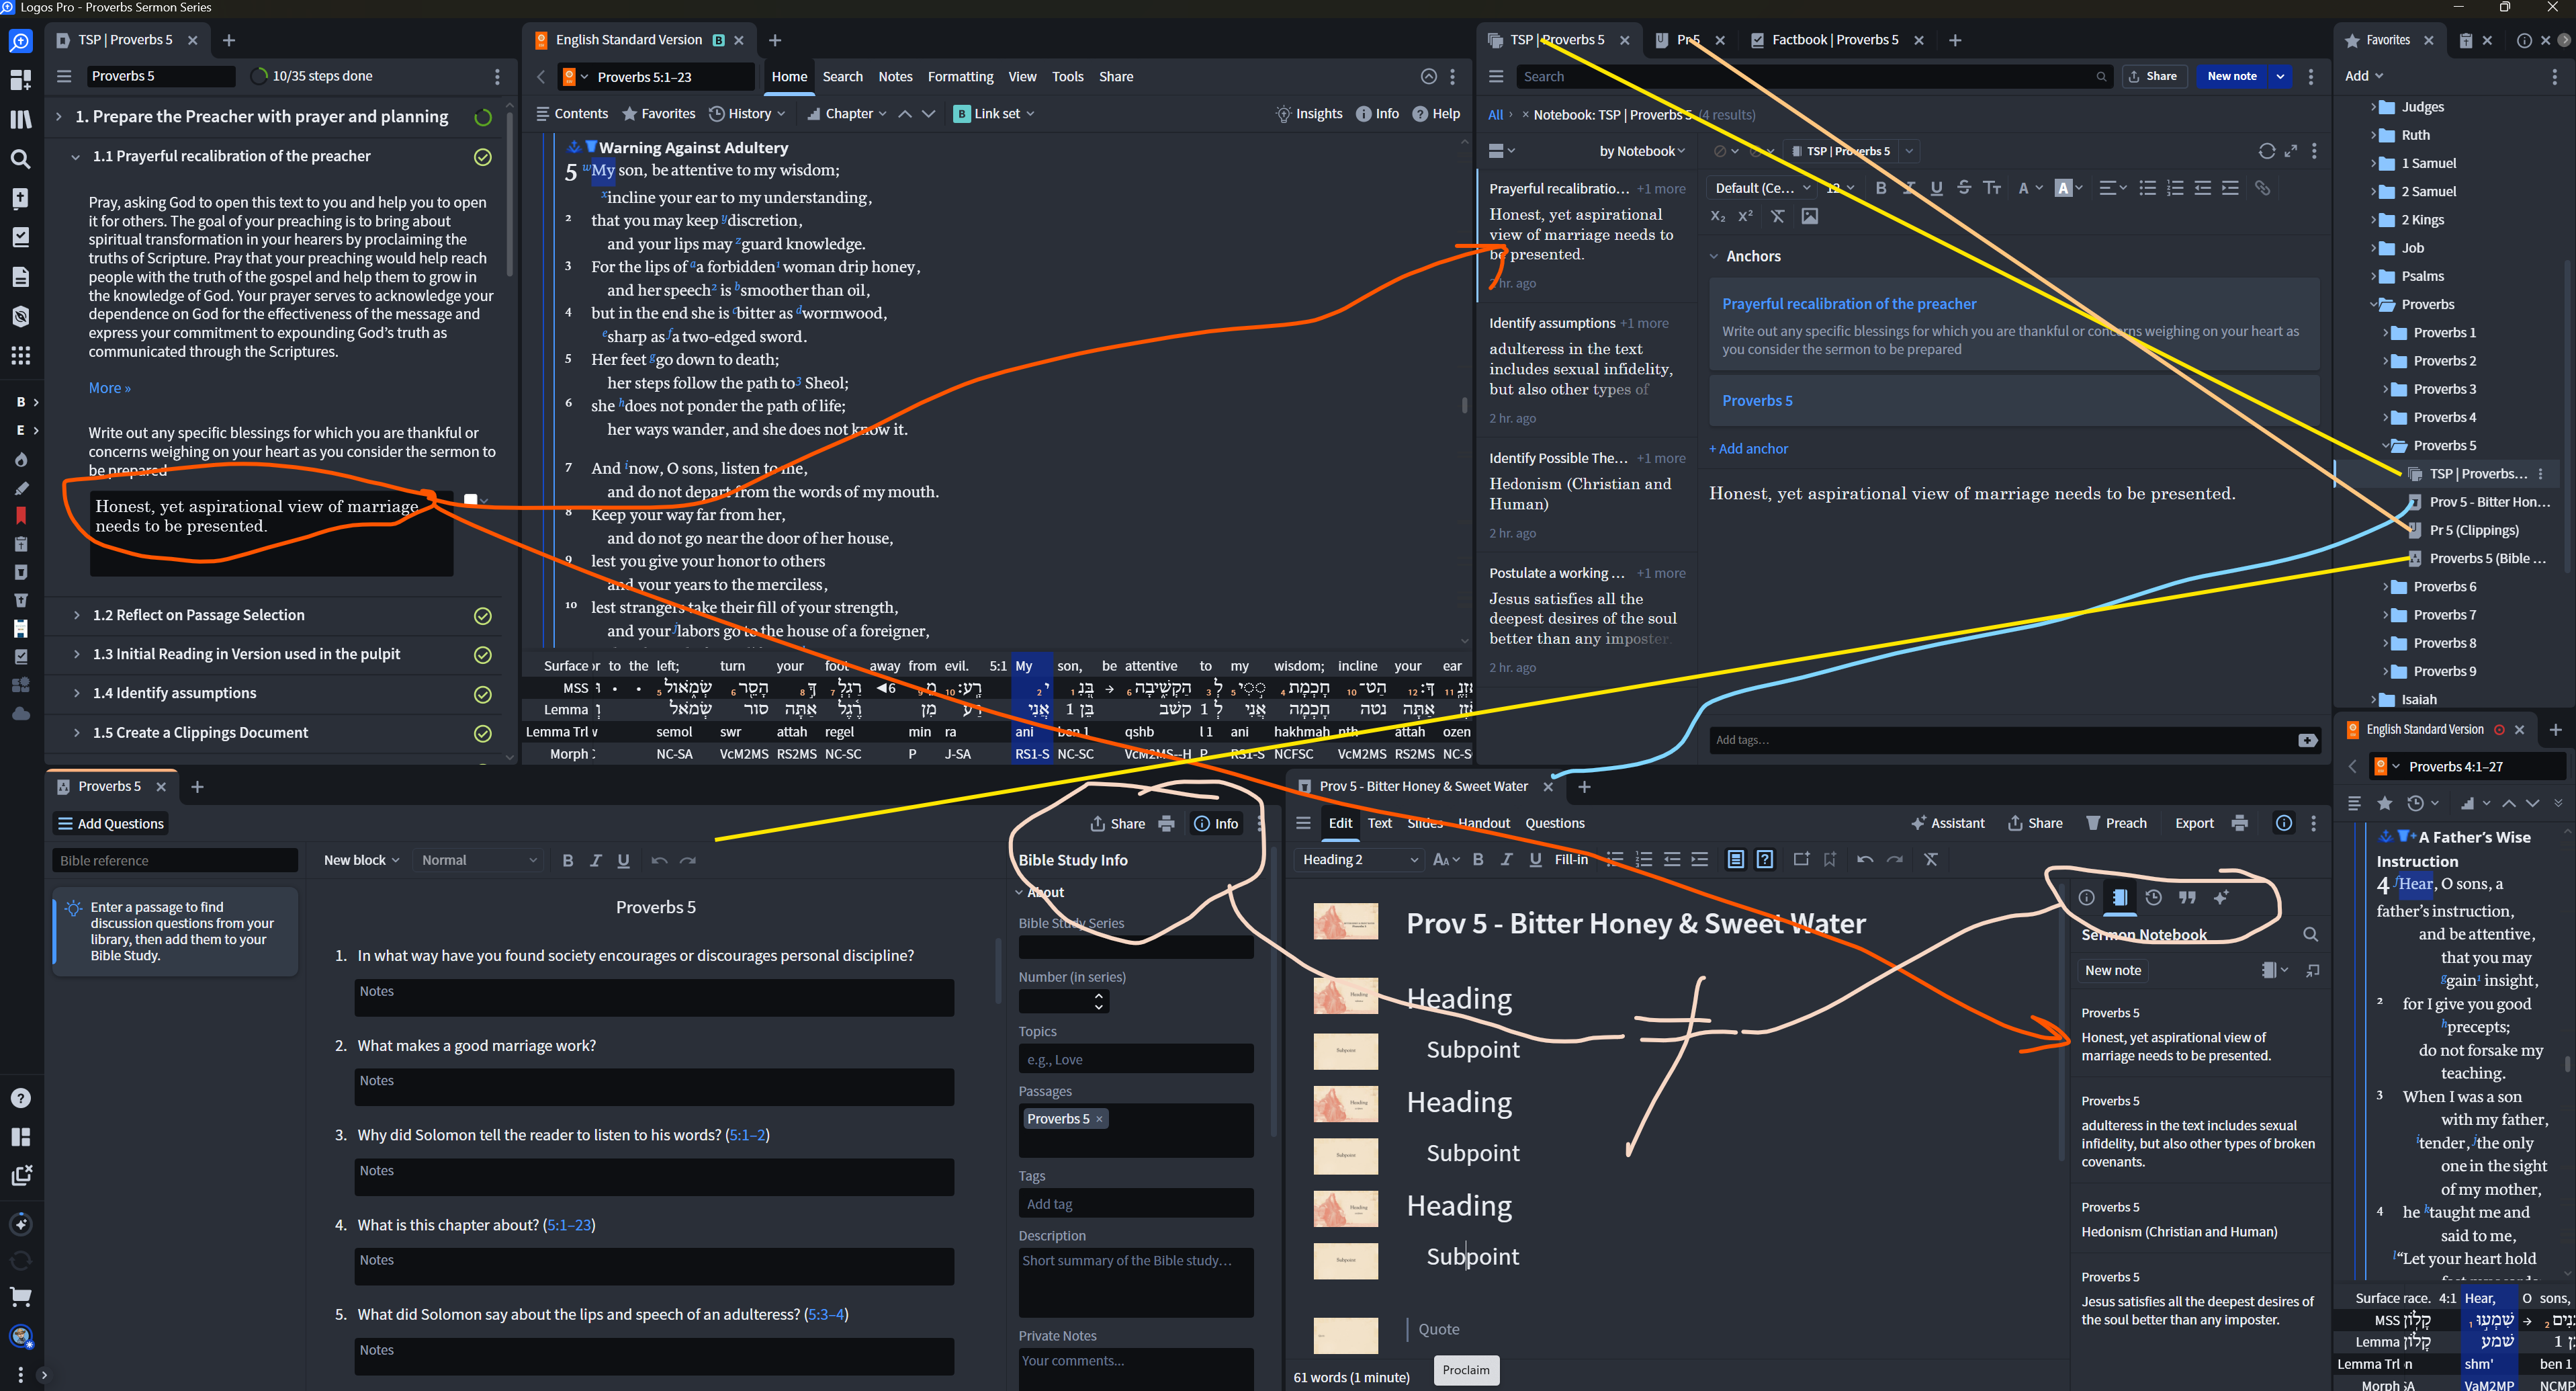Open Quotes panel in sermon sidebar
This screenshot has width=2576, height=1391.
point(2187,898)
